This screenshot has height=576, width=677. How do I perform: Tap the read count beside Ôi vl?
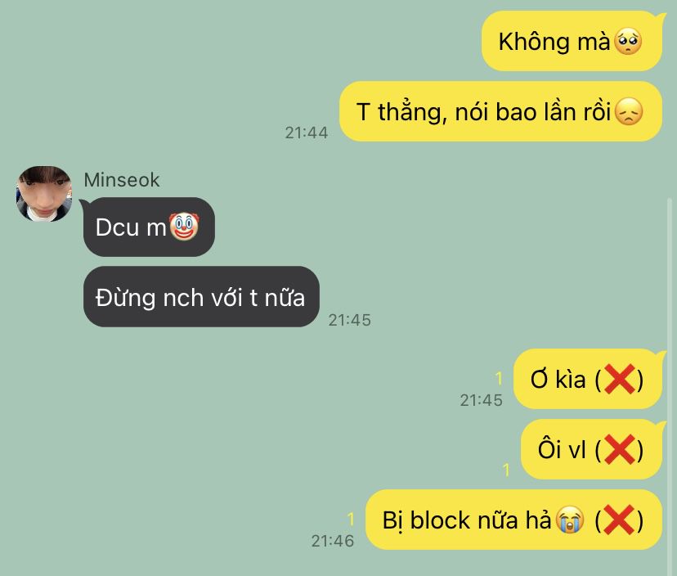506,470
